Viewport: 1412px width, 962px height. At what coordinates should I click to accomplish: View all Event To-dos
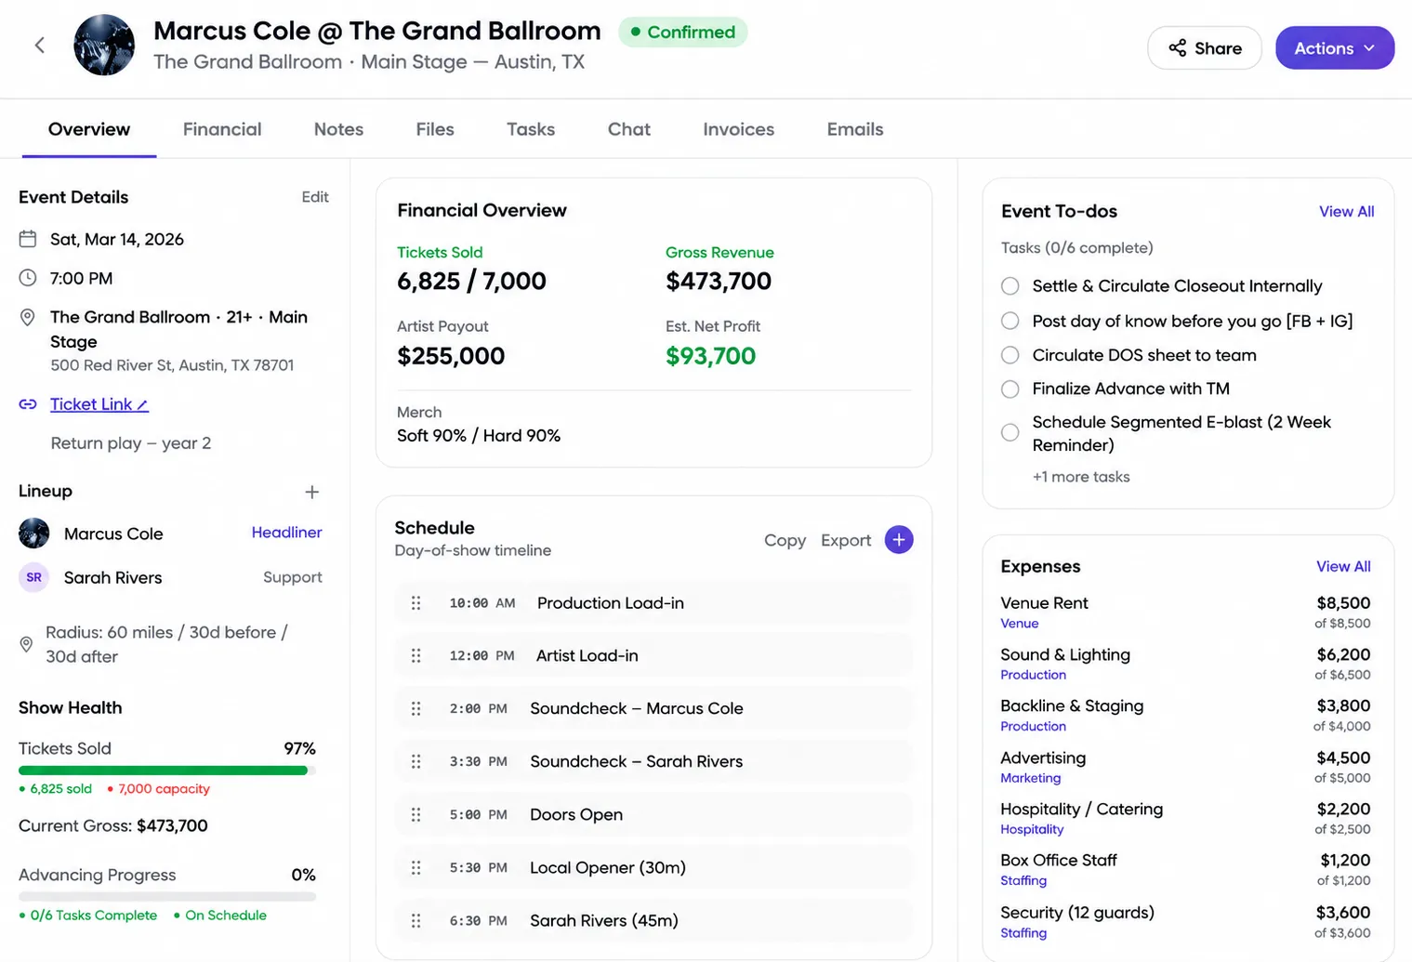coord(1346,212)
